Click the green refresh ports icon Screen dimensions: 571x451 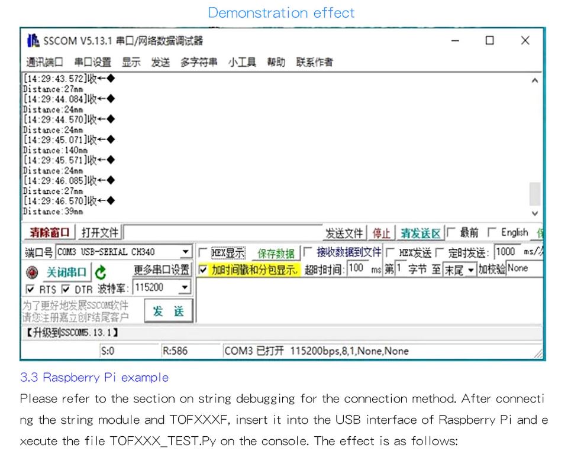point(100,272)
